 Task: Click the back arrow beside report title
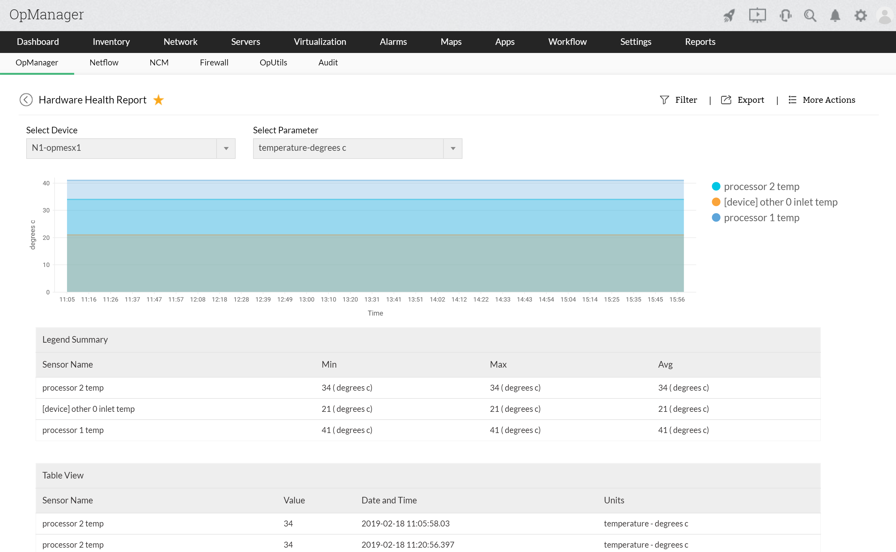(26, 100)
